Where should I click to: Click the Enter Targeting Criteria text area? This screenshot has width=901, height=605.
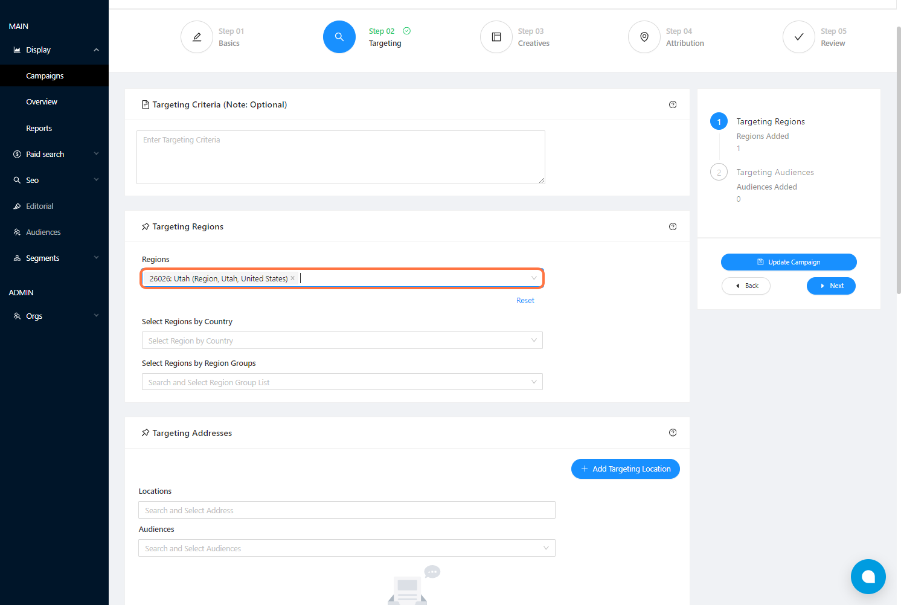click(x=341, y=157)
